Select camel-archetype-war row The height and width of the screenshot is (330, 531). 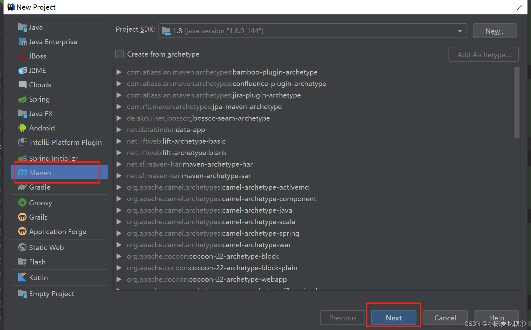tap(316, 245)
